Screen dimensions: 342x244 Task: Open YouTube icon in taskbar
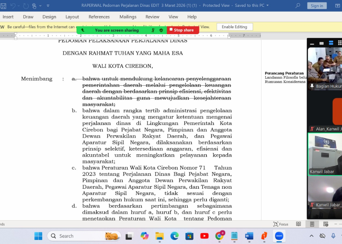tap(205, 236)
